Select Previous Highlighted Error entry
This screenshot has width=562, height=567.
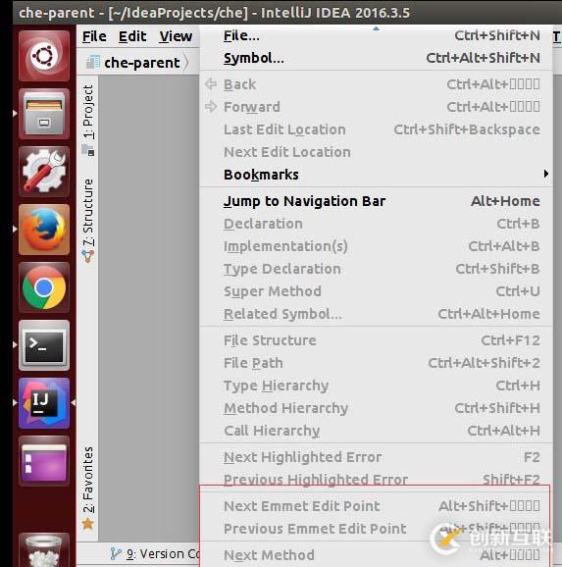point(376,480)
